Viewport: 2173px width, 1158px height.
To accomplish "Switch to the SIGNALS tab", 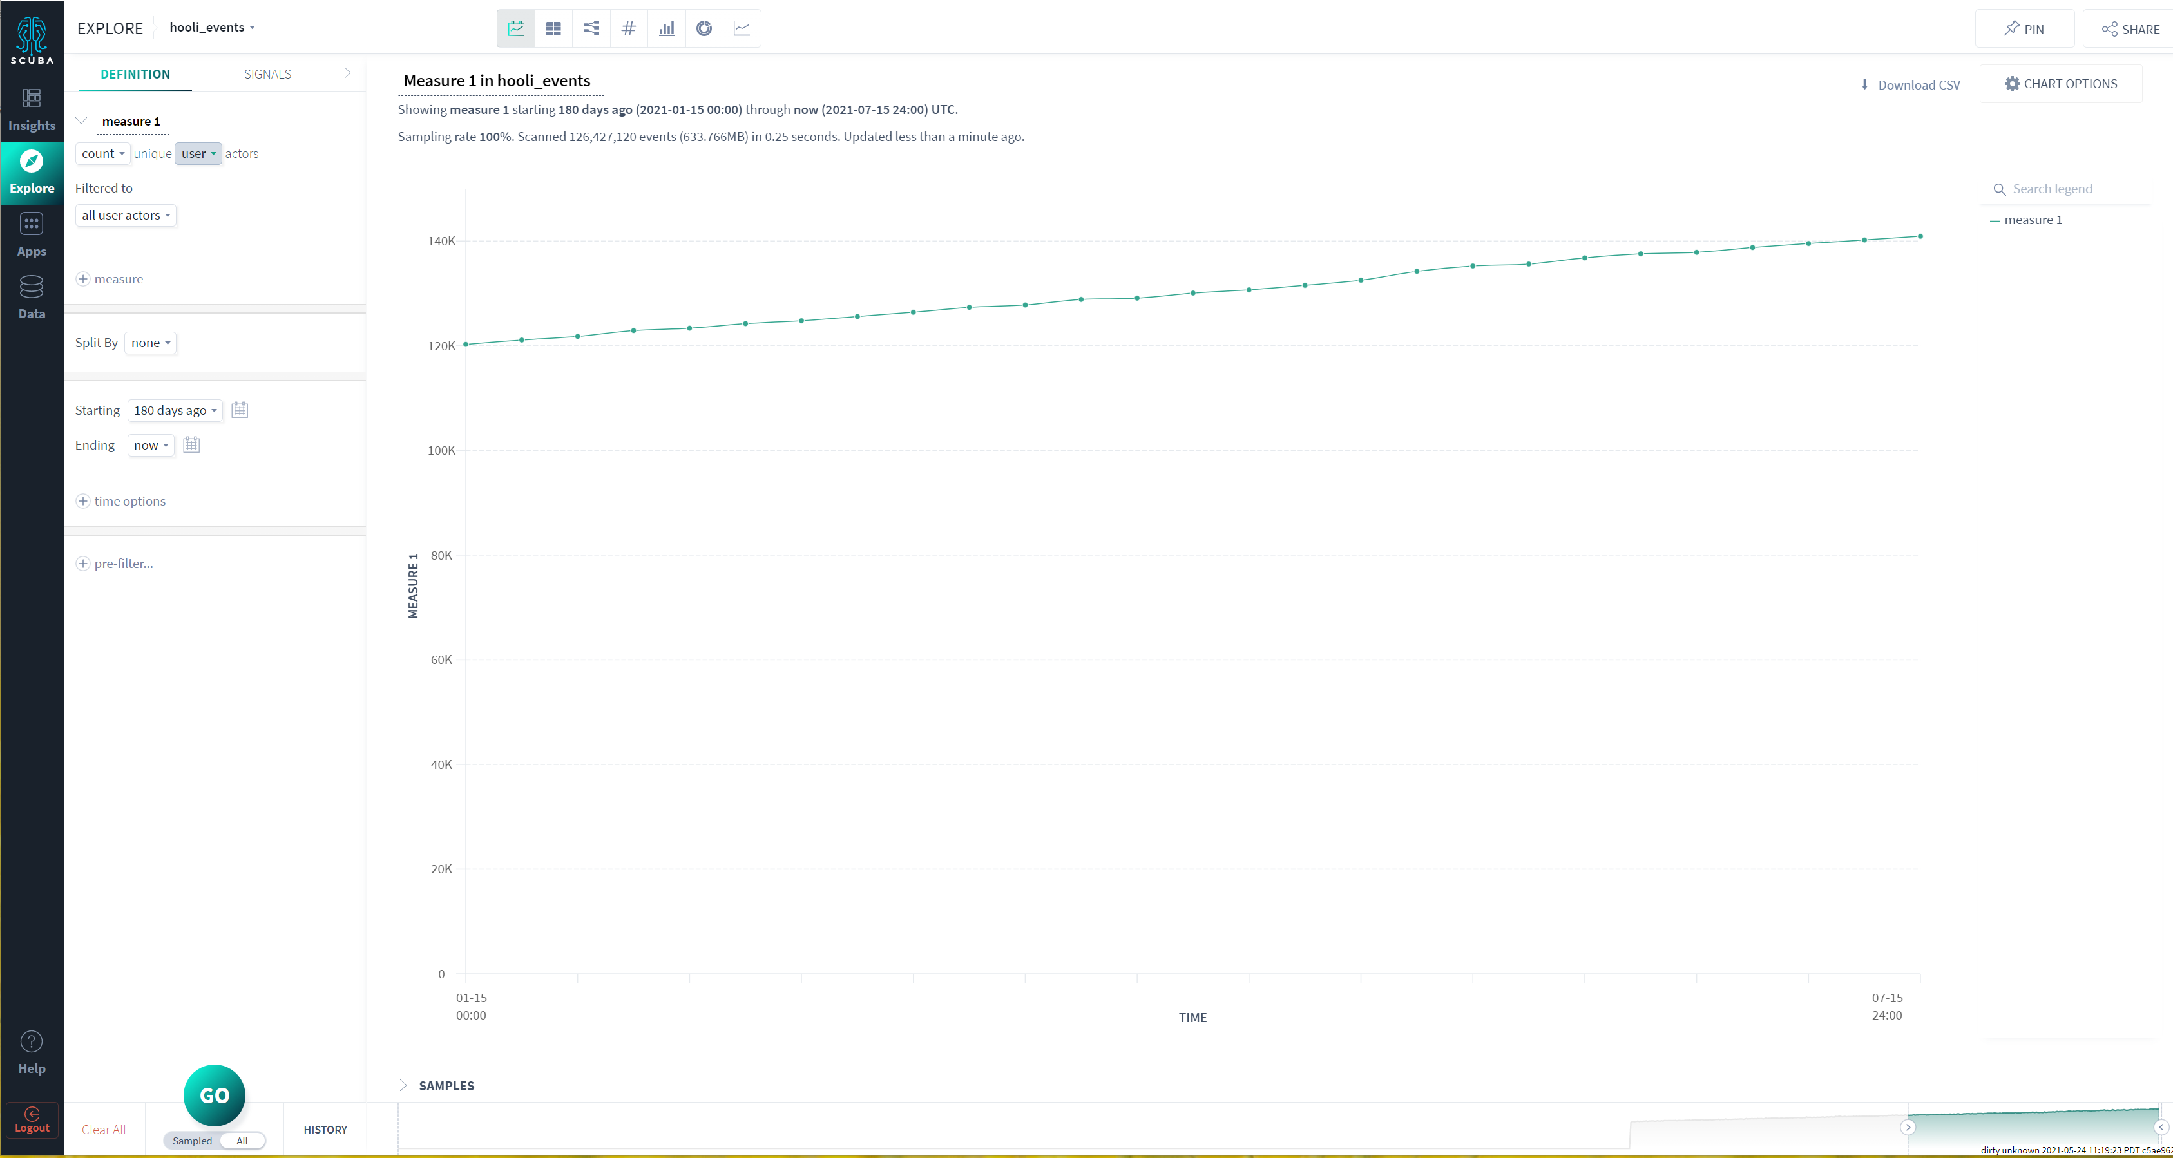I will click(267, 74).
